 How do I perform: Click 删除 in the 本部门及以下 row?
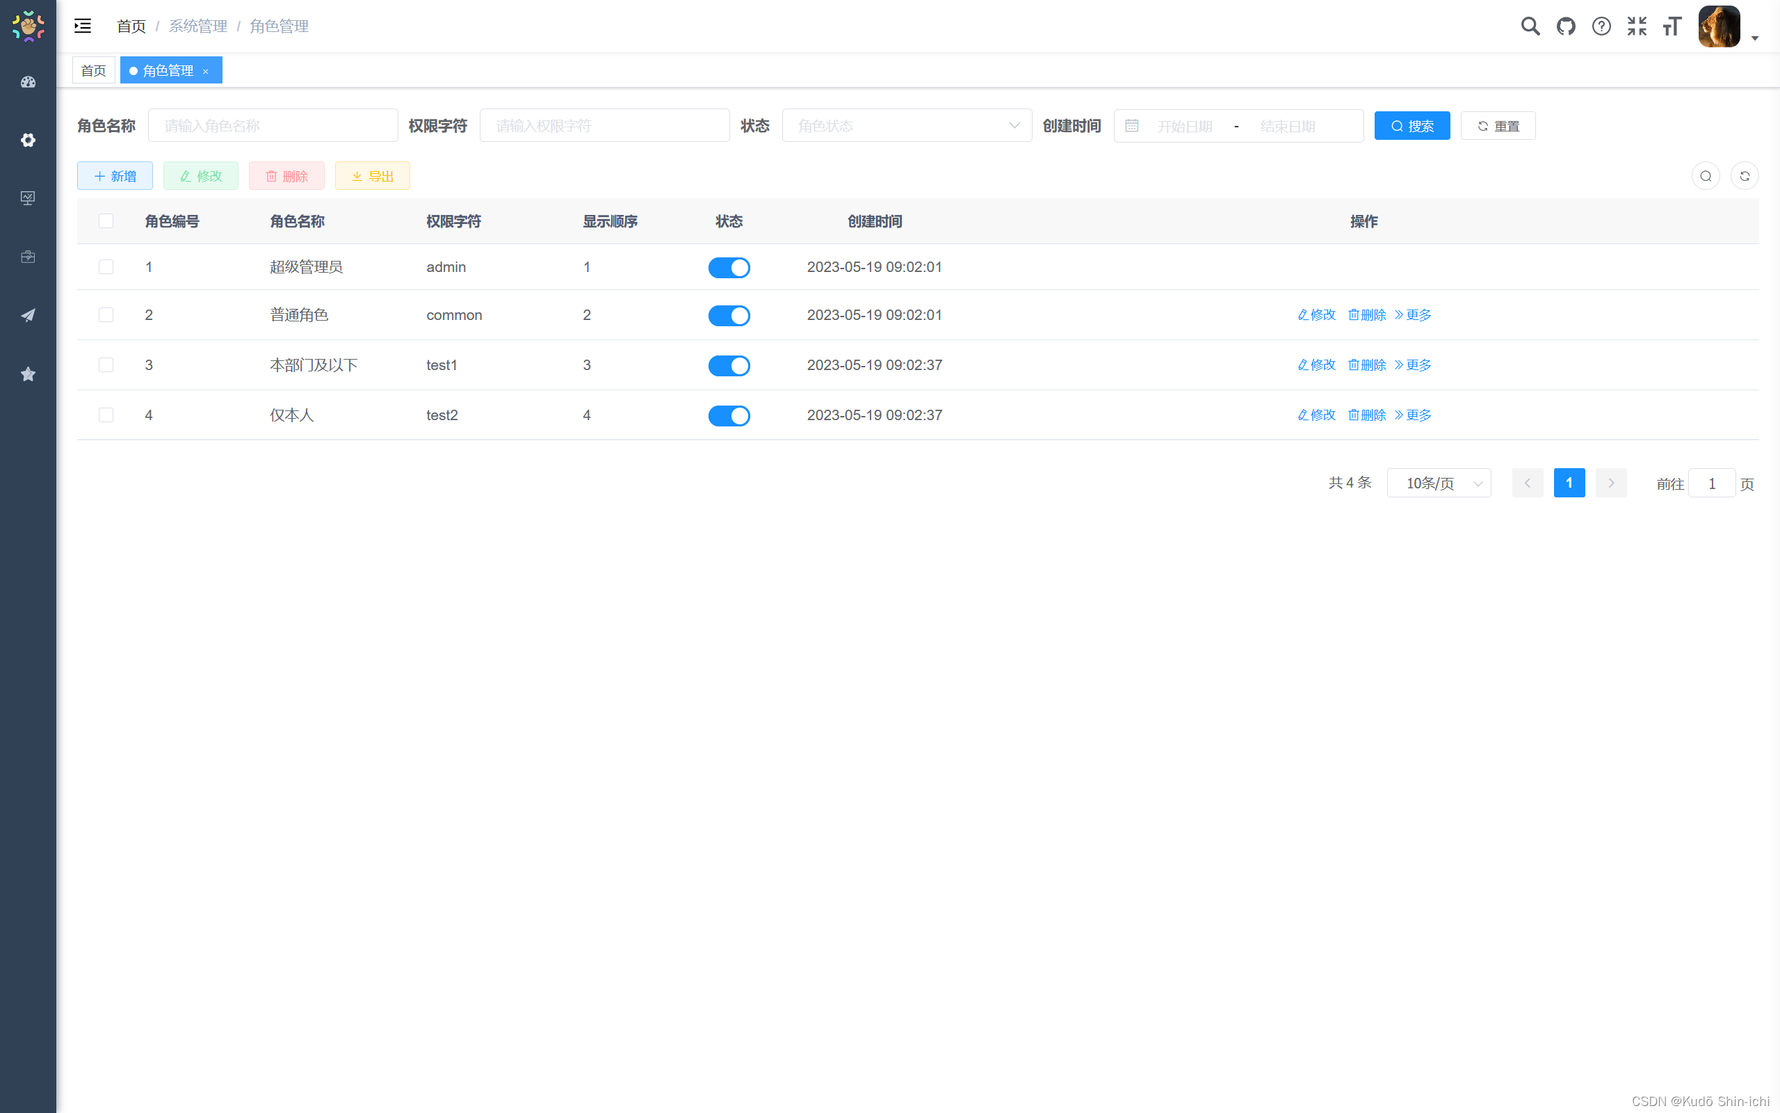tap(1366, 365)
